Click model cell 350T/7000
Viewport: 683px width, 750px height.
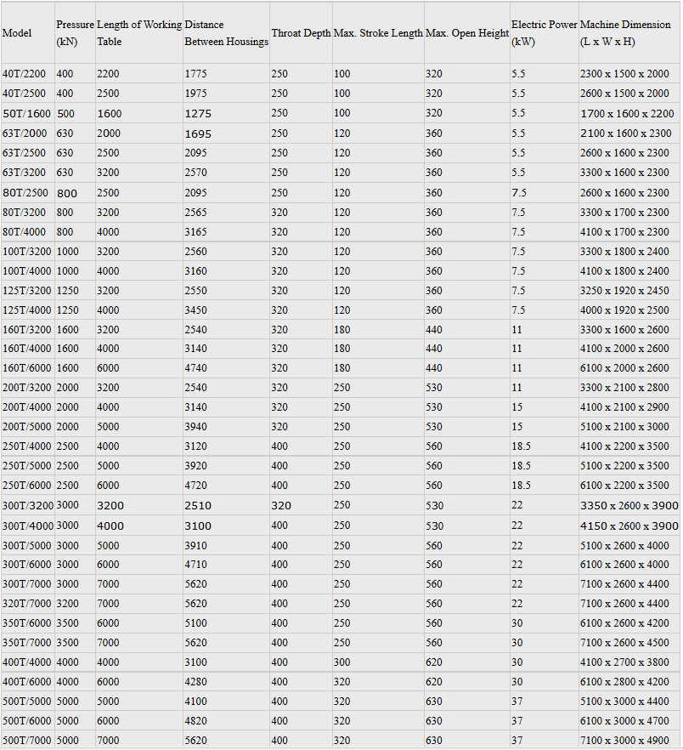(27, 643)
